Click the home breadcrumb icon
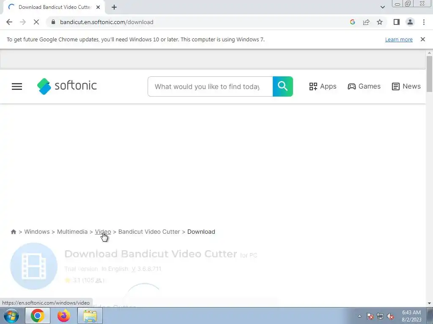 (13, 232)
